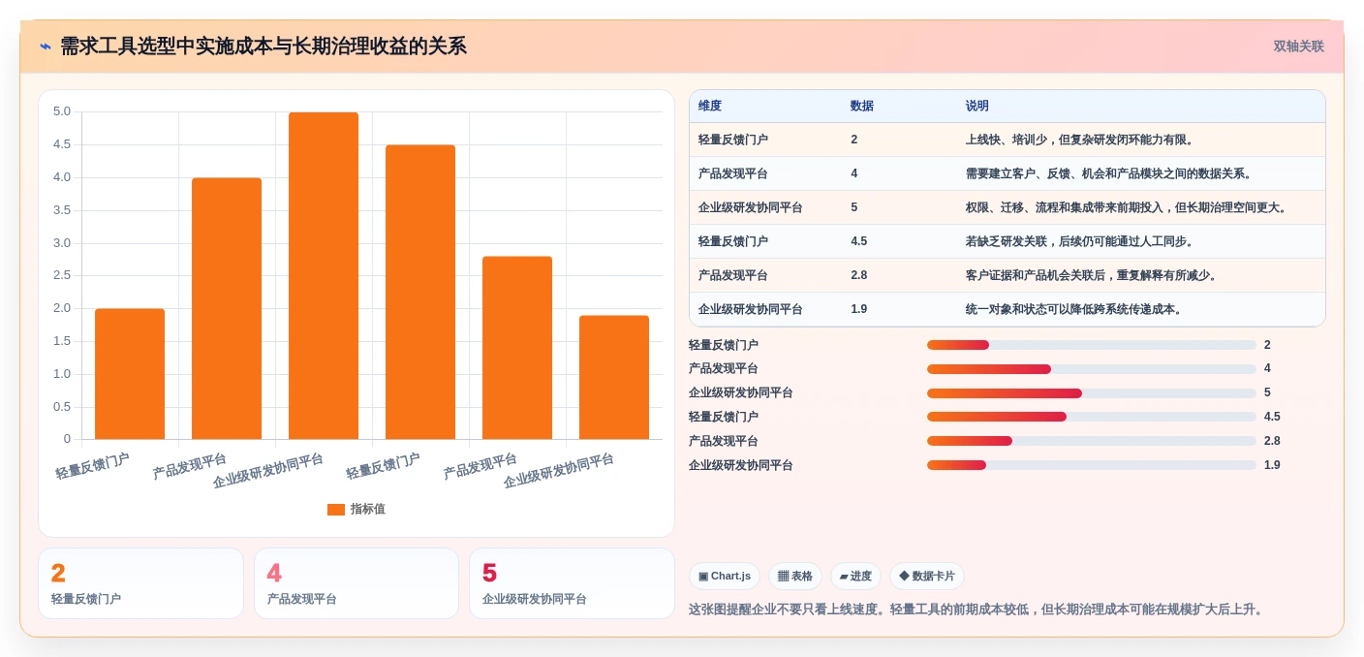Click the 企业级研发协同平台 chart bar at 1.9
The width and height of the screenshot is (1364, 657).
(614, 377)
